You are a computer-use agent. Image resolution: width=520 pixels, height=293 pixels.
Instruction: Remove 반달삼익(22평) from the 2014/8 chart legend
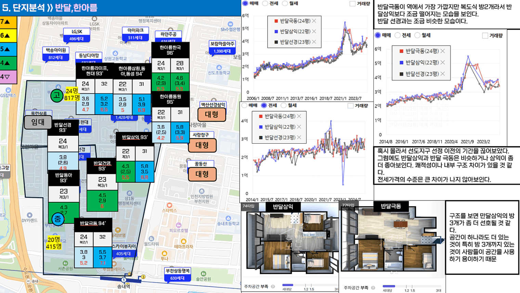coord(443,63)
